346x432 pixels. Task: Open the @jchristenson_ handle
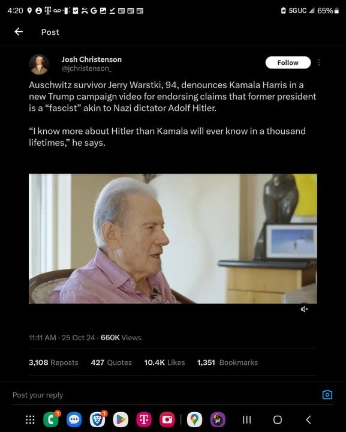point(86,68)
